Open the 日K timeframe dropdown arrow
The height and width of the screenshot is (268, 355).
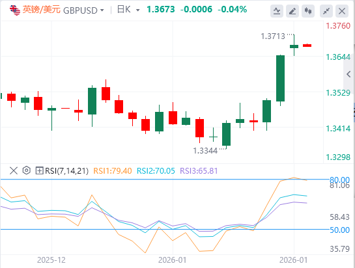[x=137, y=10]
